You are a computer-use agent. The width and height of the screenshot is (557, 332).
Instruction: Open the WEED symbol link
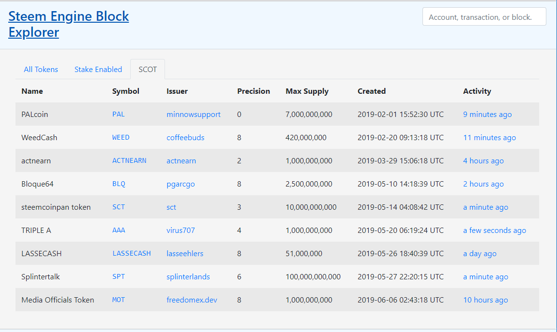pyautogui.click(x=121, y=138)
